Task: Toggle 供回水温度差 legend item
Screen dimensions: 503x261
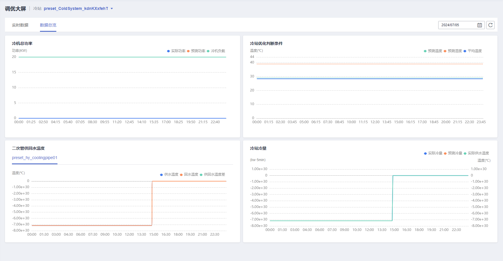Action: [212, 174]
